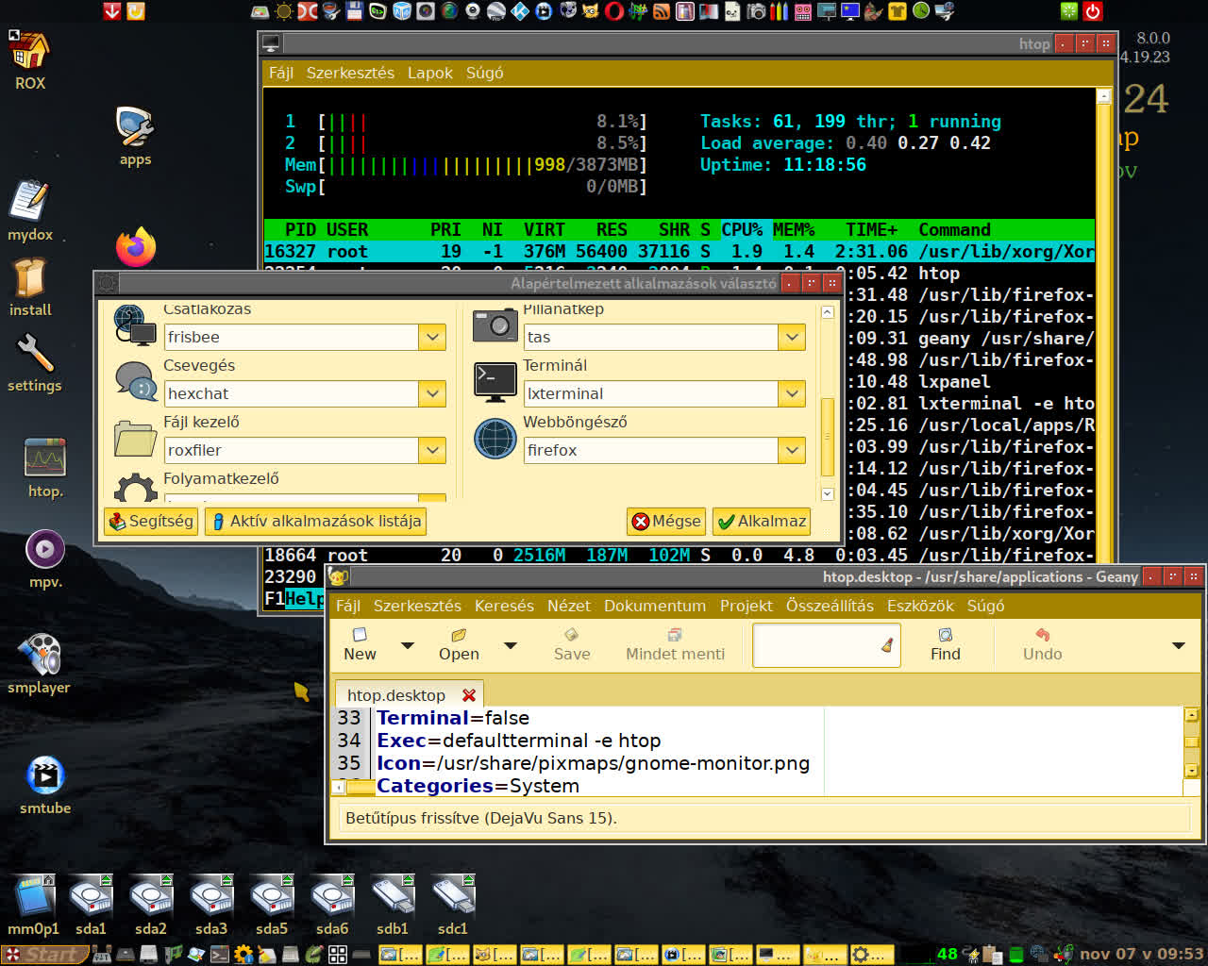Close the htop.desktop tab in Geany
The height and width of the screenshot is (966, 1208).
click(469, 695)
